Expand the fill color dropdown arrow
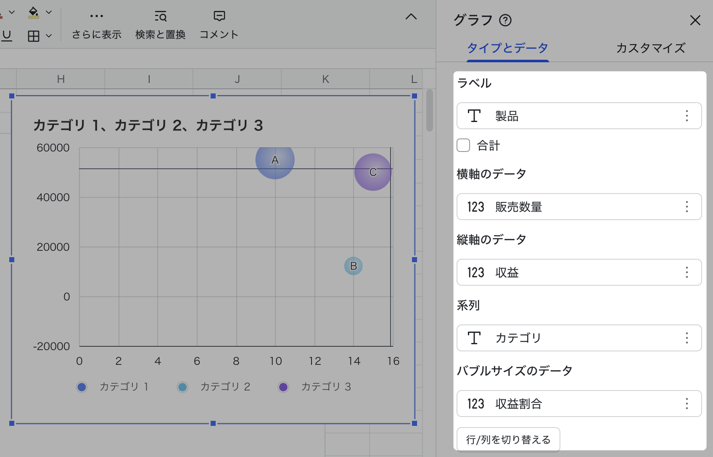The width and height of the screenshot is (713, 457). [x=49, y=12]
